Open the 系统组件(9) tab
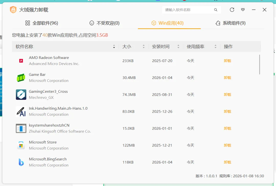Viewport: 276px width, 186px height. tap(231, 23)
